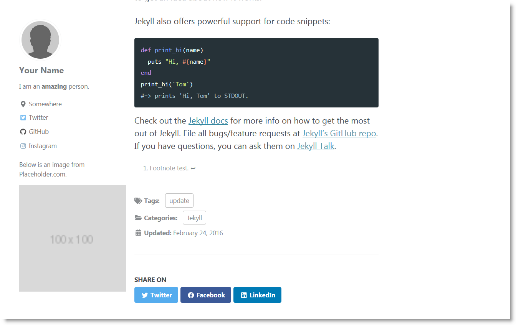This screenshot has width=516, height=325.
Task: Click the Your Name heading in the sidebar
Action: point(41,70)
